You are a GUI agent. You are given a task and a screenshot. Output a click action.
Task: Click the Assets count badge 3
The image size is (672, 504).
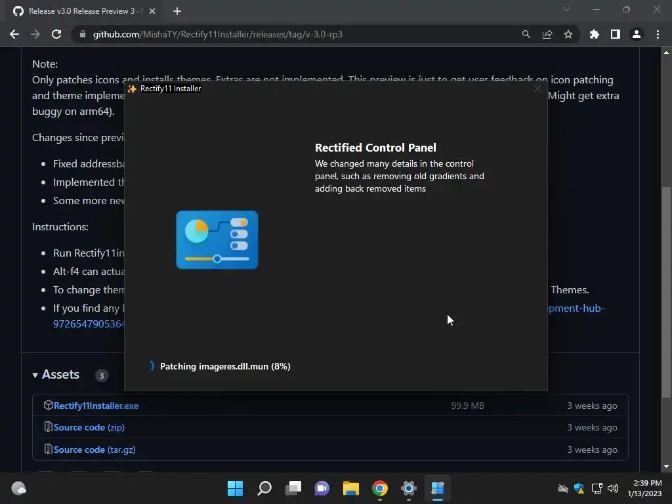(x=102, y=375)
